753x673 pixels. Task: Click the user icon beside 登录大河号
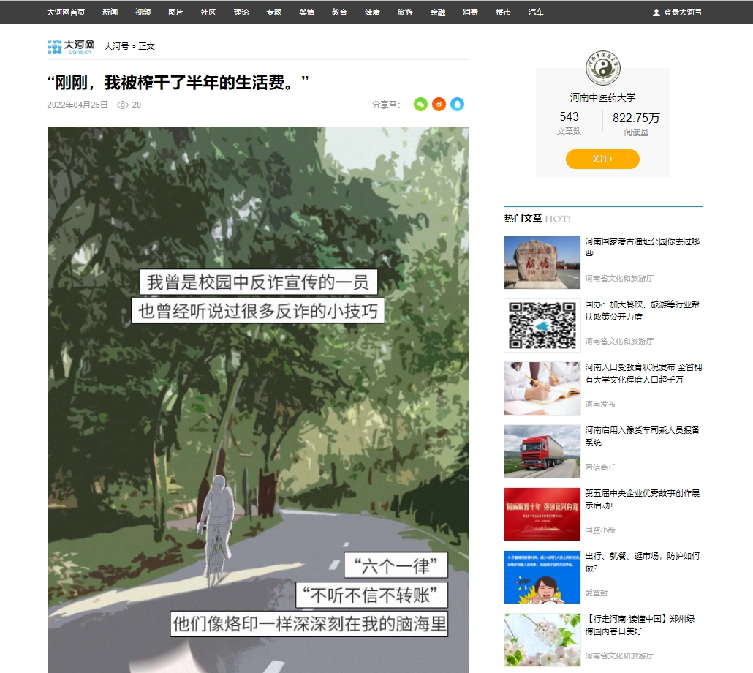click(656, 12)
